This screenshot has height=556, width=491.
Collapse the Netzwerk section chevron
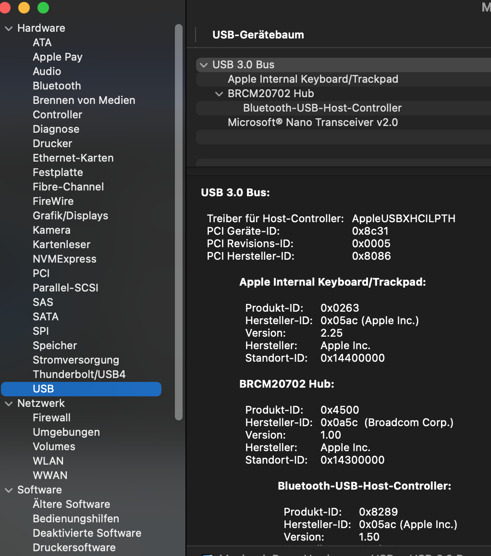pyautogui.click(x=9, y=404)
